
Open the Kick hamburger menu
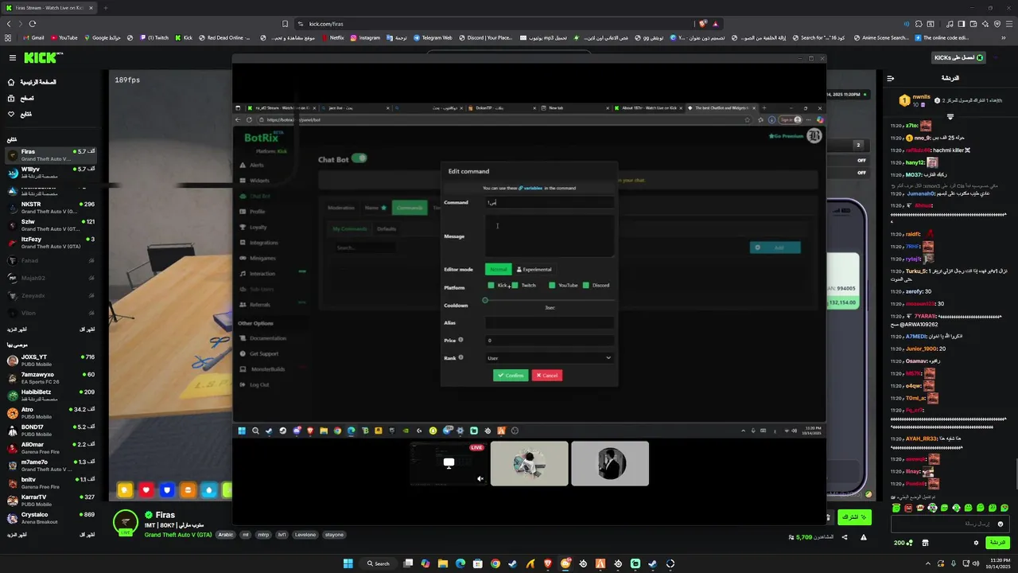tap(13, 57)
